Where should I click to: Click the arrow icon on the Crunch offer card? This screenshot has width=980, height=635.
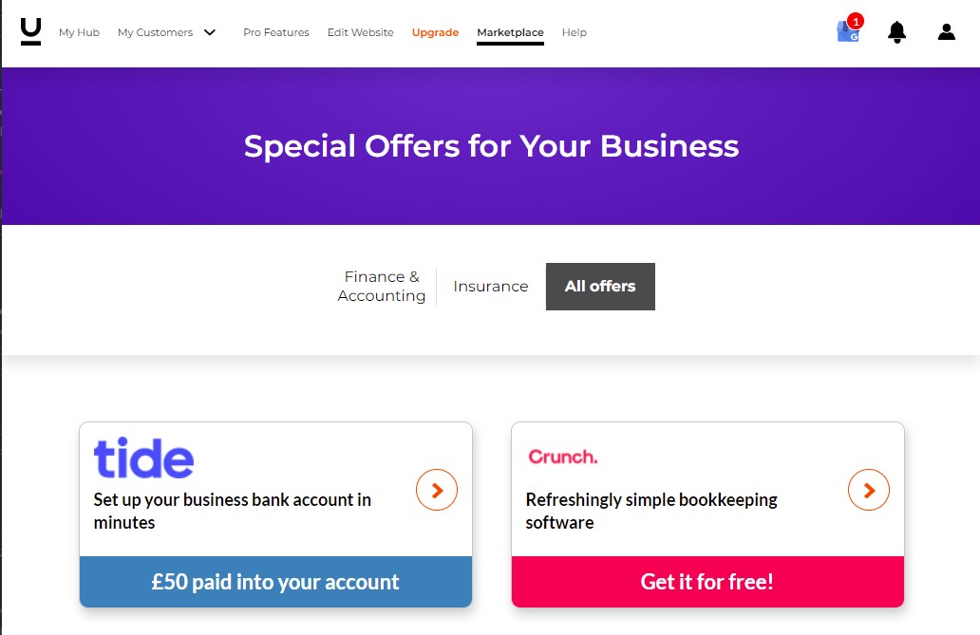tap(869, 491)
